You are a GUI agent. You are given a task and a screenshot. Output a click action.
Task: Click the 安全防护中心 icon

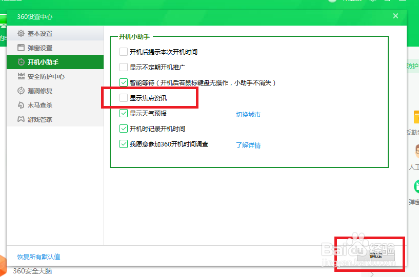coord(21,76)
